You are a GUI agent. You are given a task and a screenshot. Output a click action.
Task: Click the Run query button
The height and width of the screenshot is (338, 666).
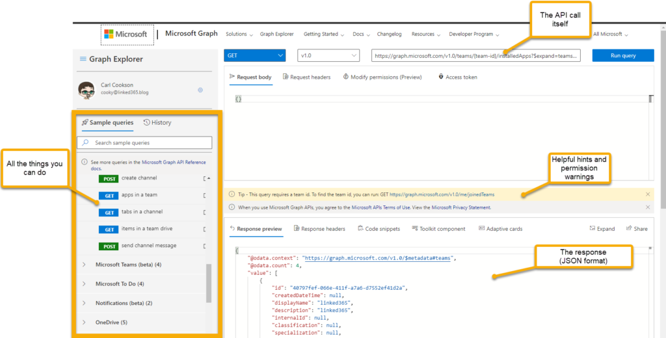pos(623,56)
